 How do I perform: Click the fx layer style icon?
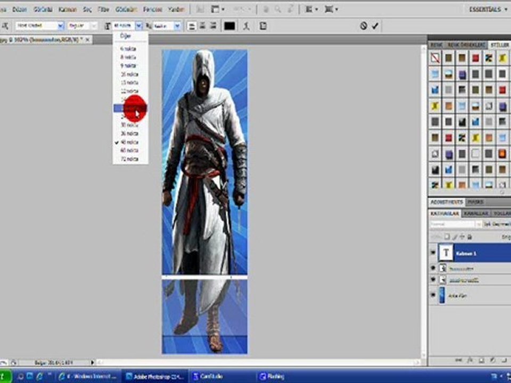pyautogui.click(x=470, y=360)
